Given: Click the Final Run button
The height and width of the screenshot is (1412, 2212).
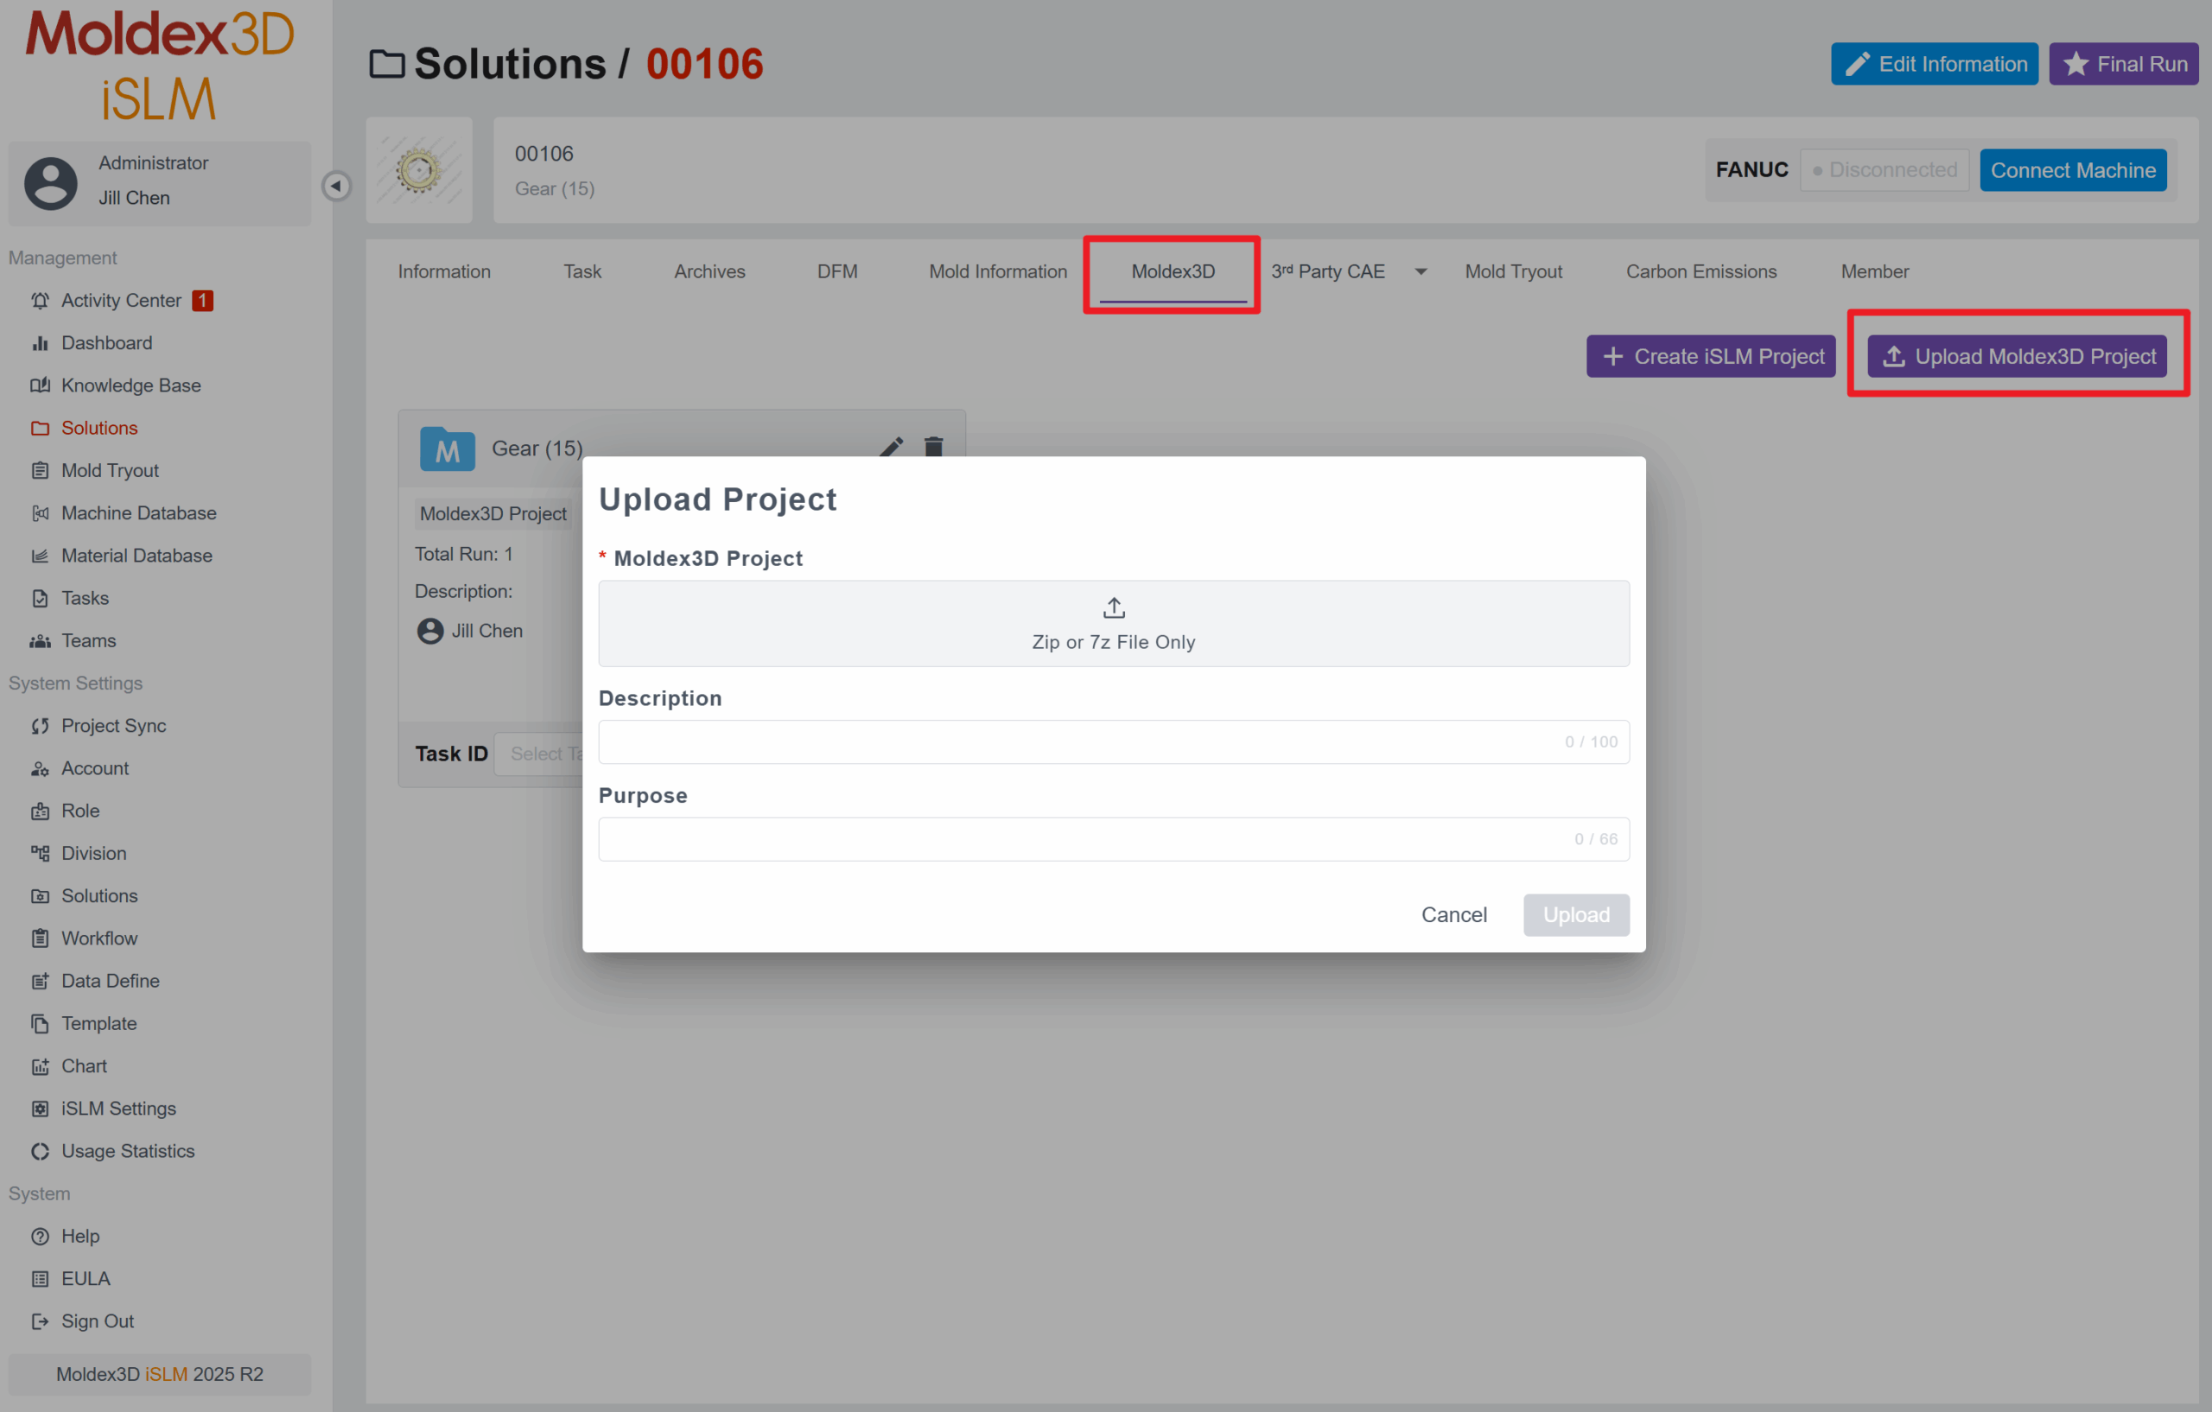Looking at the screenshot, I should point(2123,64).
